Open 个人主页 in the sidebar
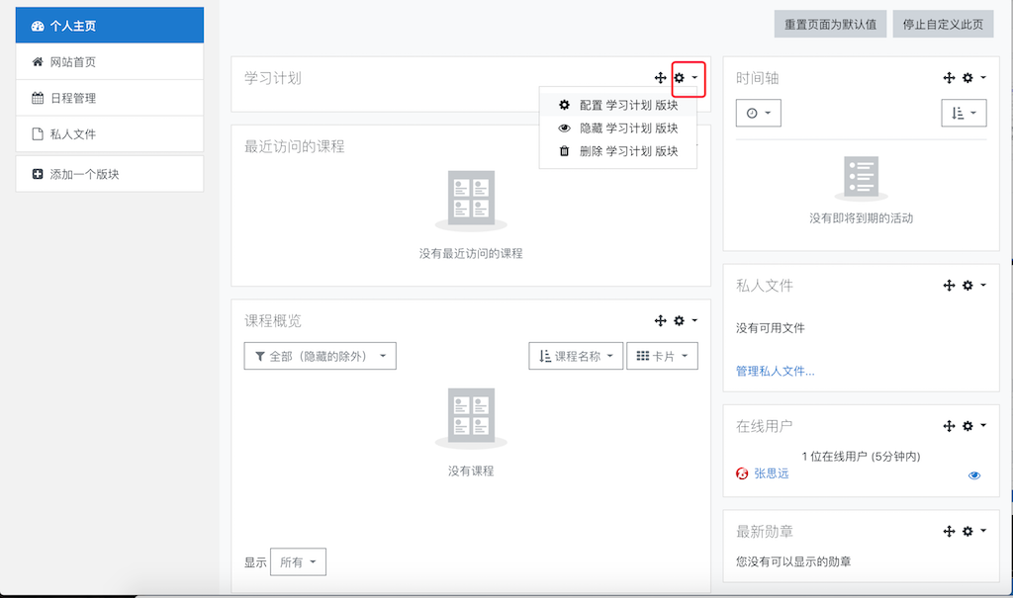1013x598 pixels. coord(109,26)
